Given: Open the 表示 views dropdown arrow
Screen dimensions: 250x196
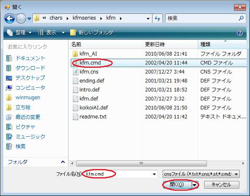Looking at the screenshot, I should (x=63, y=33).
